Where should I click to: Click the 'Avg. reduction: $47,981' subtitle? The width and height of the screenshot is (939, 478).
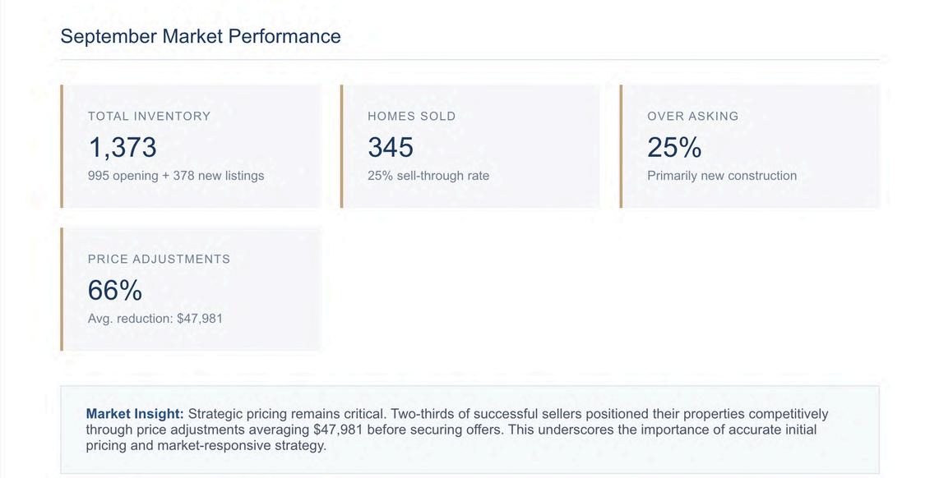coord(155,319)
